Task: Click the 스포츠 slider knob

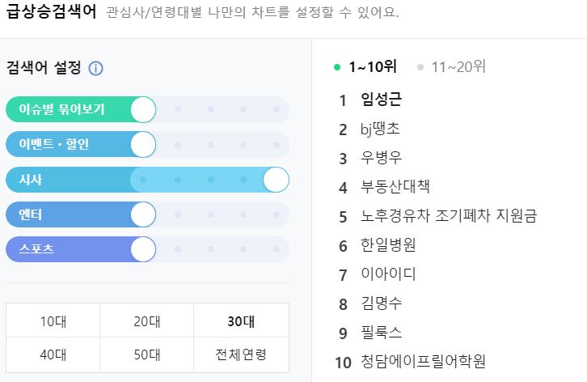Action: click(x=143, y=249)
